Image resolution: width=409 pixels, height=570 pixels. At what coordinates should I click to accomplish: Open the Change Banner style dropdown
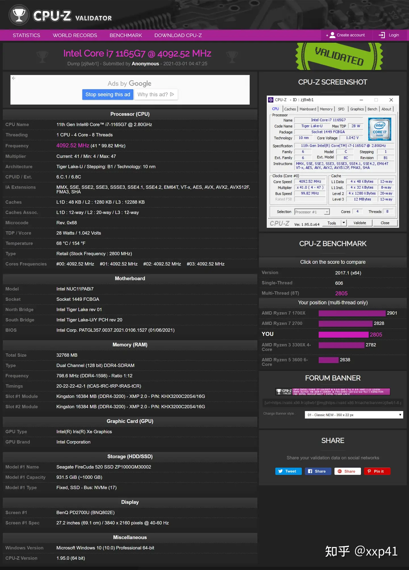[x=354, y=415]
